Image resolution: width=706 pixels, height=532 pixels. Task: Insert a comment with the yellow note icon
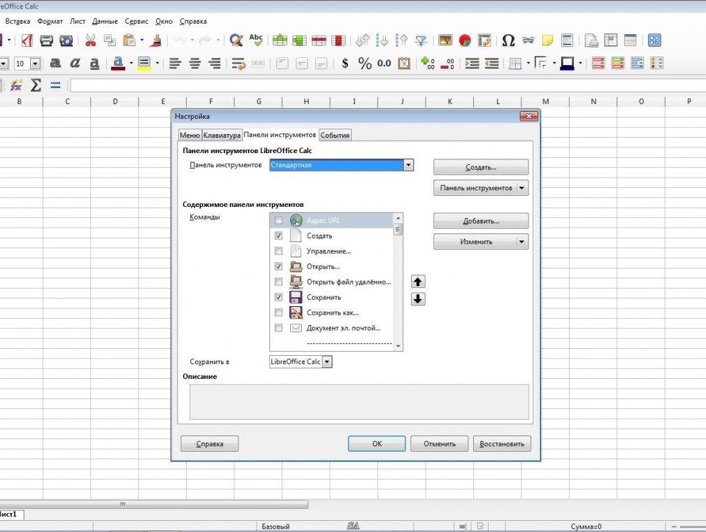[547, 41]
